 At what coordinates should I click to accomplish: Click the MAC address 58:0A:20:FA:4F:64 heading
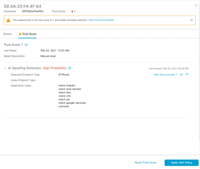pos(23,6)
